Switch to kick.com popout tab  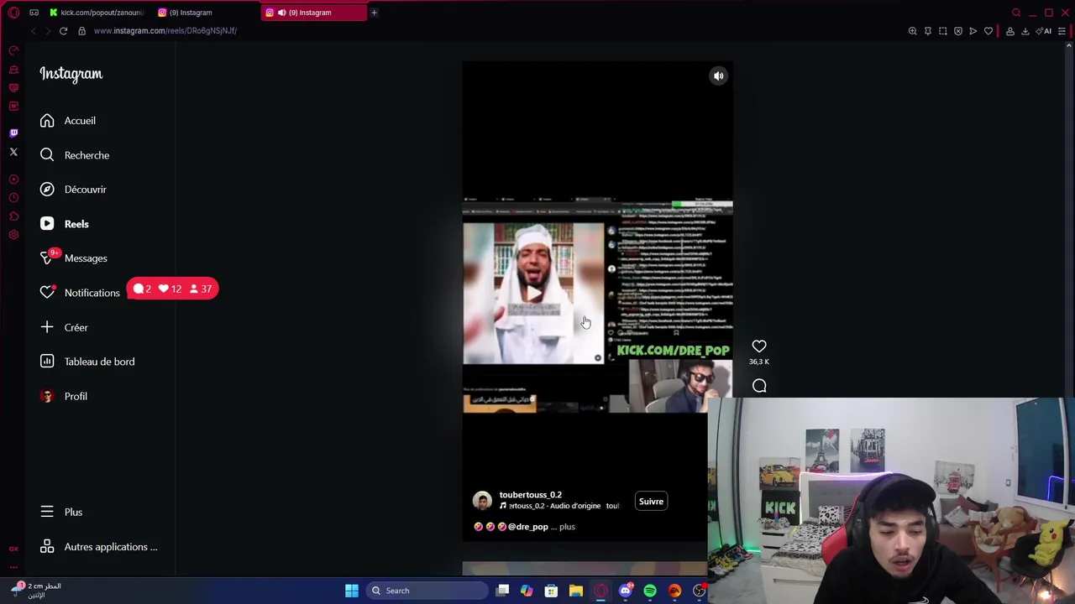click(97, 13)
